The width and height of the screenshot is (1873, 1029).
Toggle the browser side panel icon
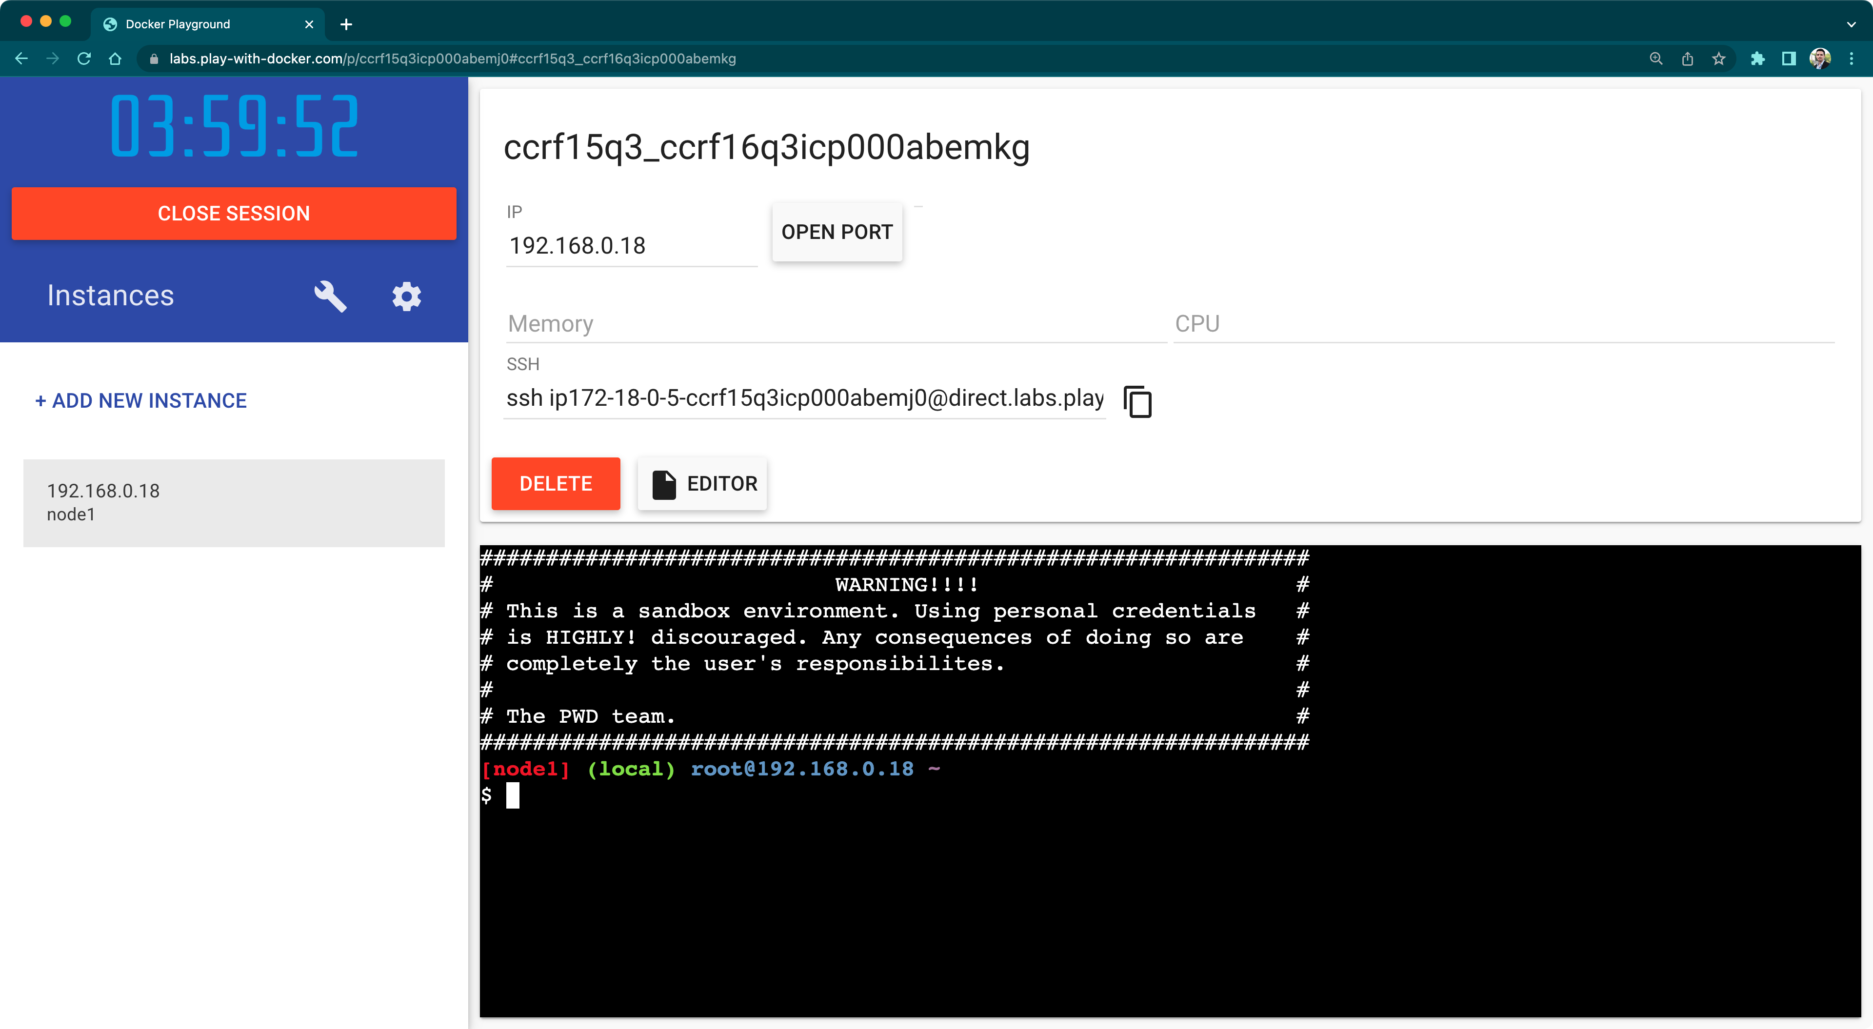coord(1789,59)
